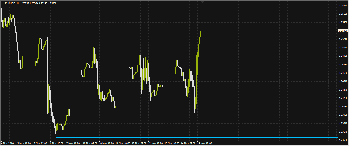This screenshot has height=146, width=349.
Task: Click the low price 1.25248 in header
Action: coord(43,3)
